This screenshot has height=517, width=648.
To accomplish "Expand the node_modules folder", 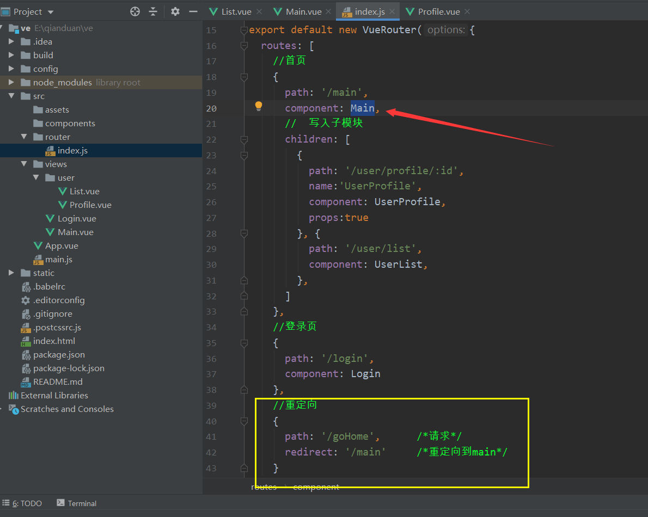I will [11, 82].
